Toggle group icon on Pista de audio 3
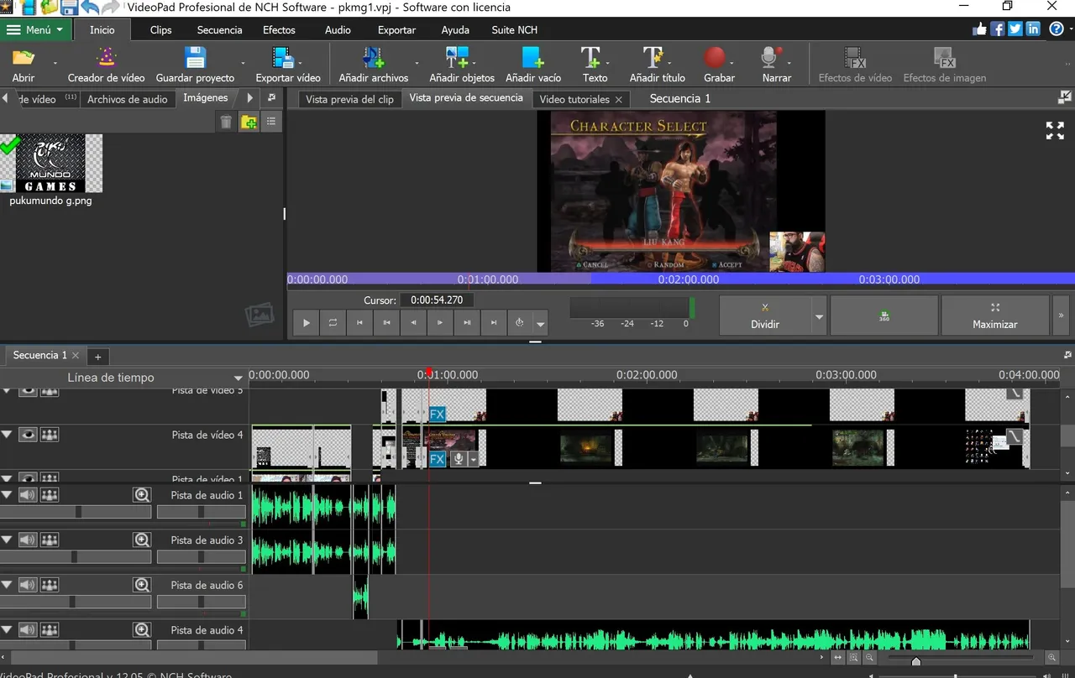Viewport: 1075px width, 678px height. point(50,540)
